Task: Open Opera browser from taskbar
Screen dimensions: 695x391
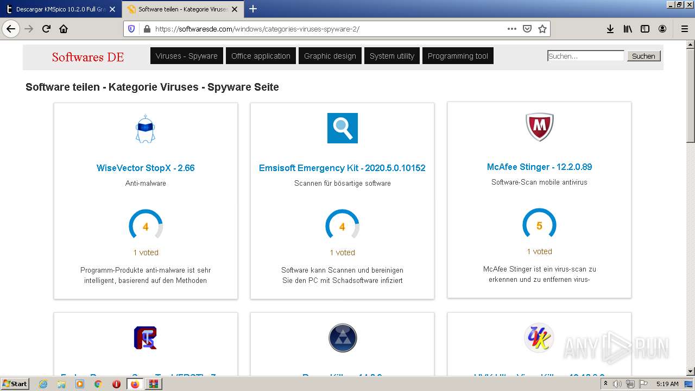Action: tap(116, 384)
